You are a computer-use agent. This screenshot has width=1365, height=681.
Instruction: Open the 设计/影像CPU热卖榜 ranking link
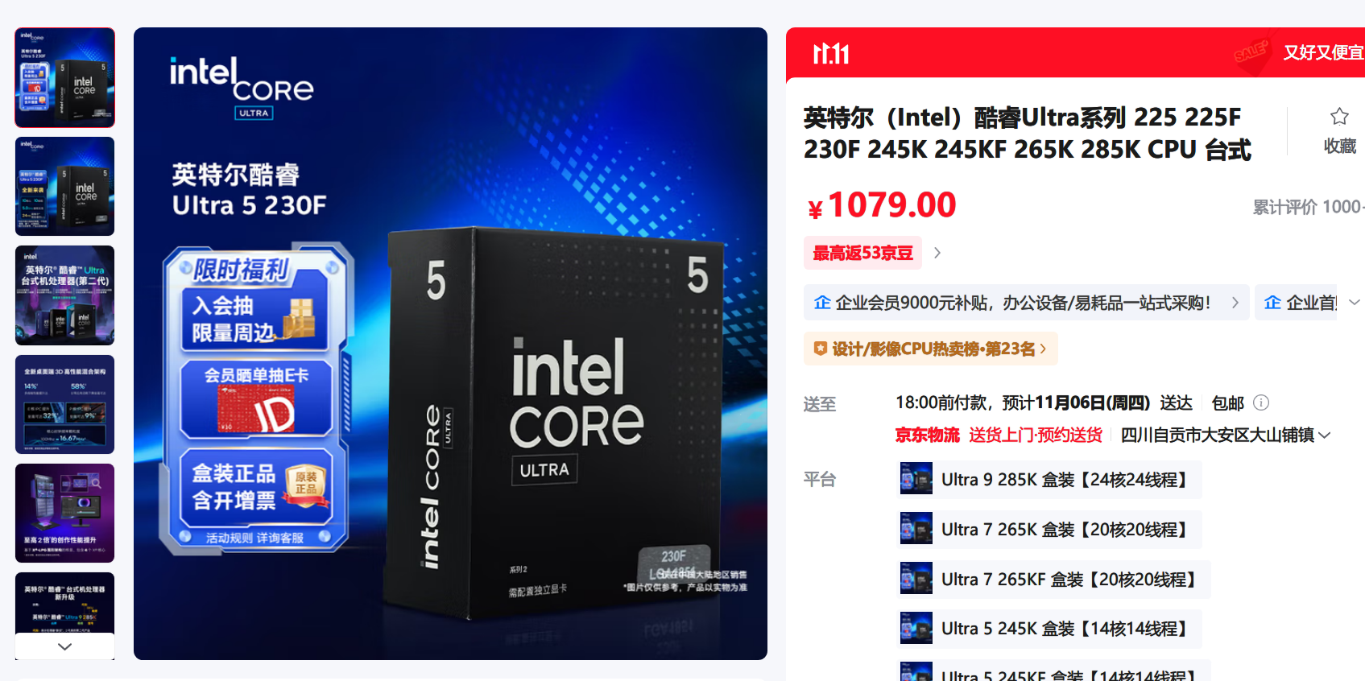tap(931, 349)
